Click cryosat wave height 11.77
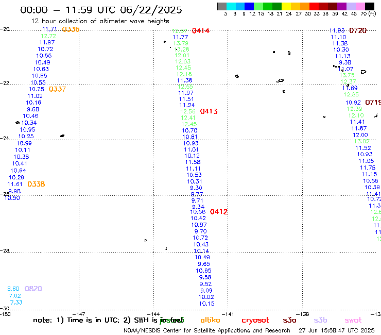Image resolution: width=381 pixels, height=335 pixels. click(x=180, y=37)
